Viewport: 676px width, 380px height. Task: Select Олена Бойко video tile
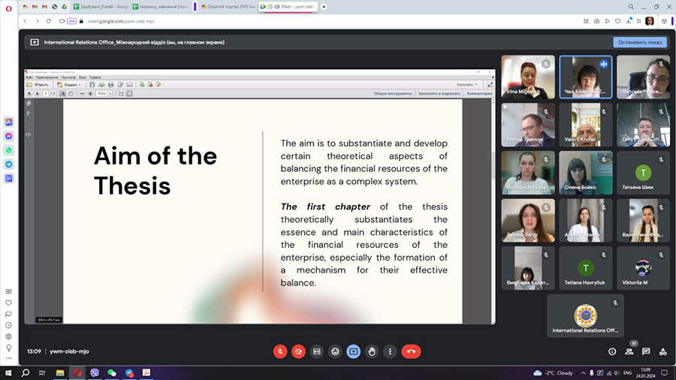tap(585, 173)
